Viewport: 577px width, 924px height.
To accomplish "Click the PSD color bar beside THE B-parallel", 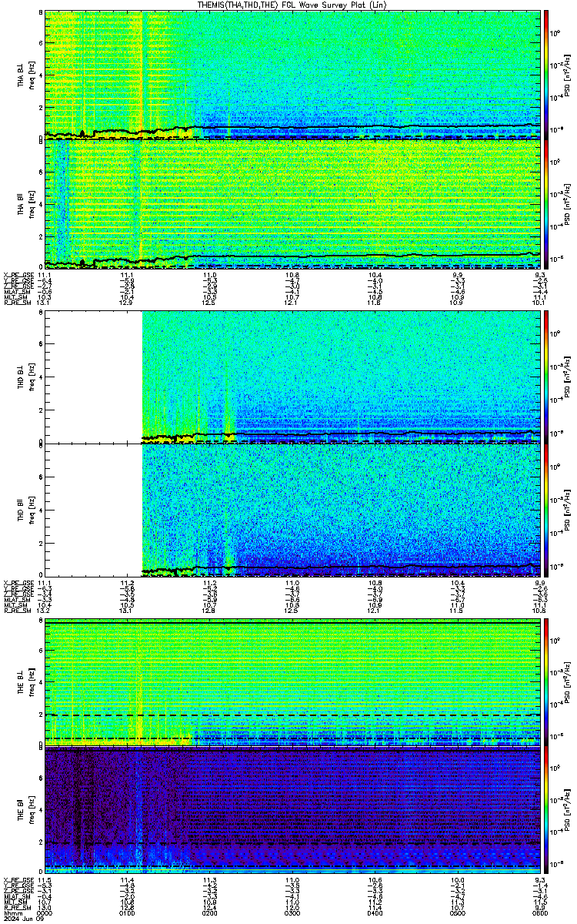I will pyautogui.click(x=546, y=810).
